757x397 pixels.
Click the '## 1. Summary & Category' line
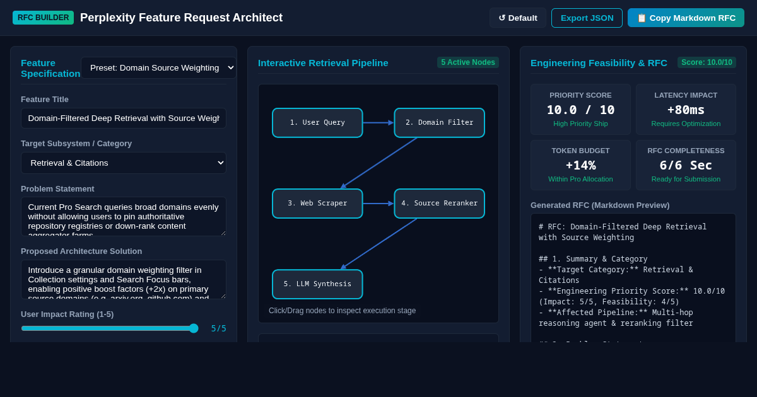593,259
